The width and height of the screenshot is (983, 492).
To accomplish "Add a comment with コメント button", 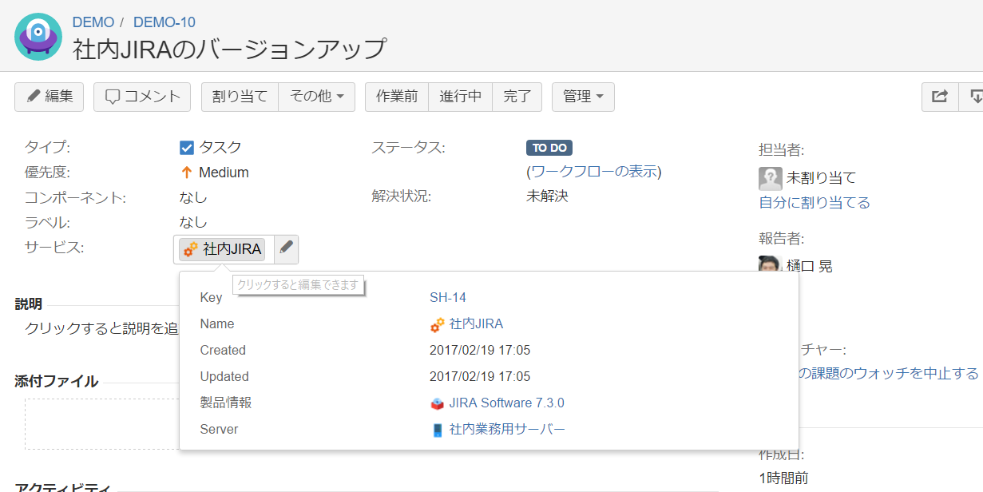I will click(142, 97).
